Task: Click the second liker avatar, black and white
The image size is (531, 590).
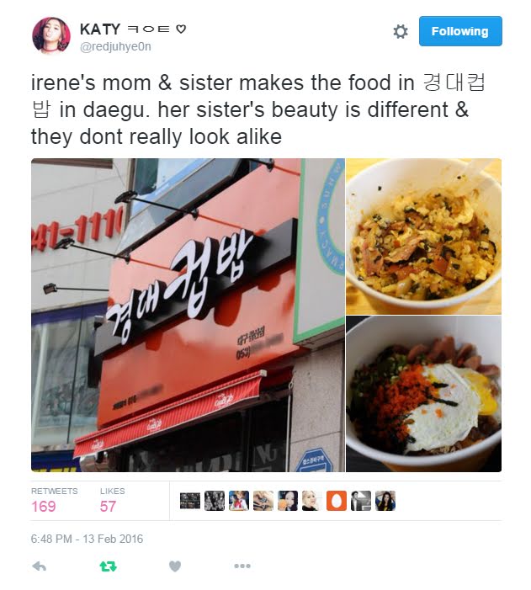Action: pyautogui.click(x=215, y=501)
